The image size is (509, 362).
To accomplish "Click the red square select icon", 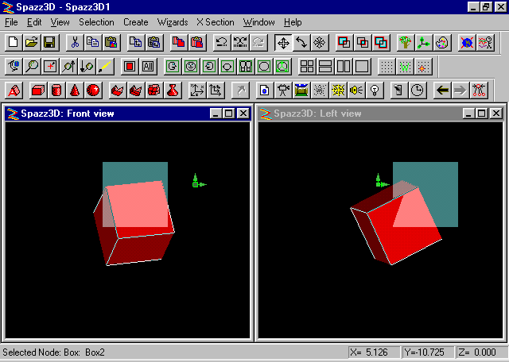I will pos(130,67).
